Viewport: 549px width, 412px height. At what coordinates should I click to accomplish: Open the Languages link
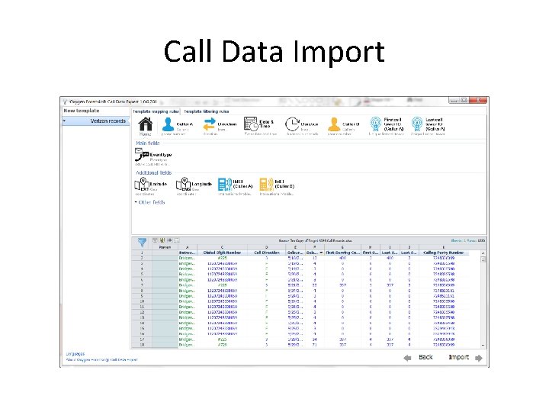point(75,354)
